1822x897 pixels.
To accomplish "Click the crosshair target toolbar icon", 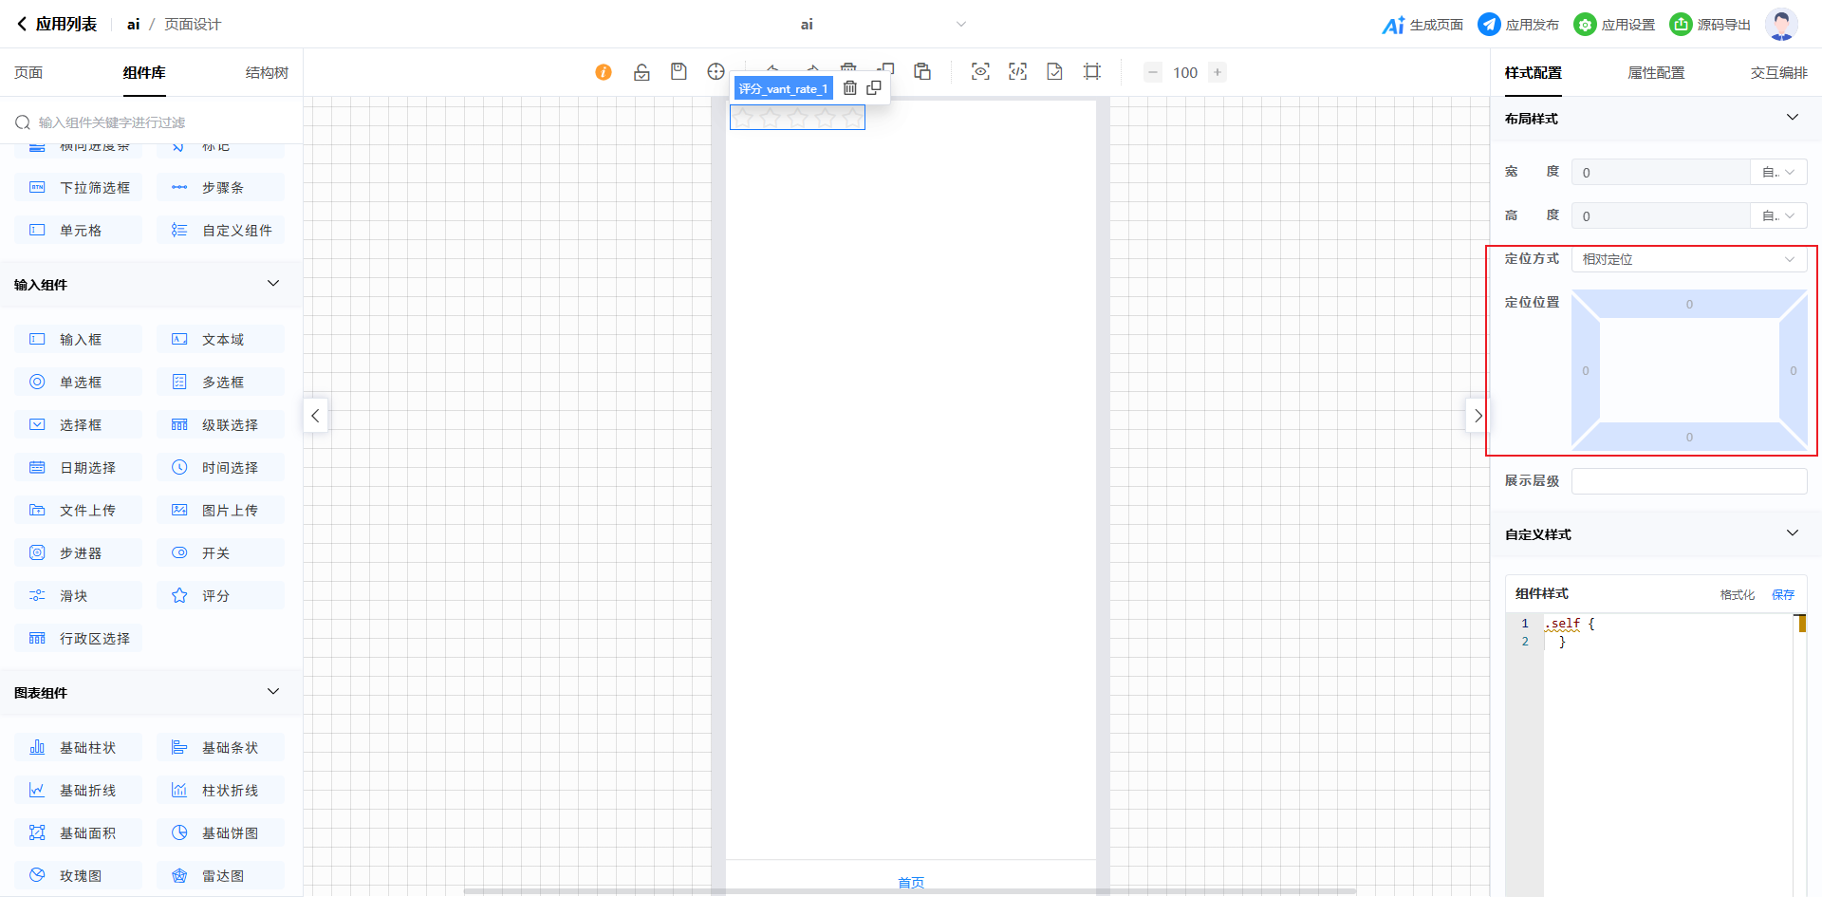I will pos(716,72).
